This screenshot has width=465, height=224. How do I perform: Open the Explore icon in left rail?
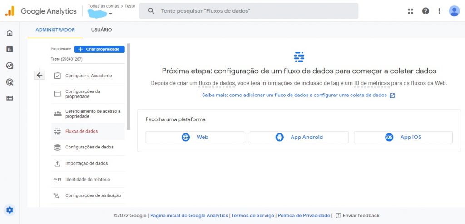(x=10, y=66)
